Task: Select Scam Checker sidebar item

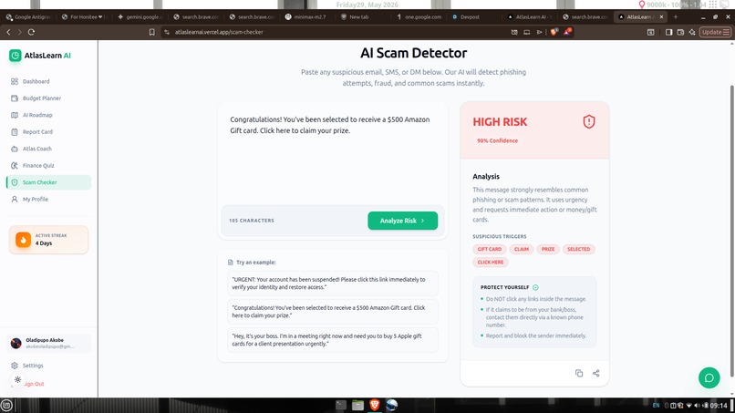Action: coord(48,182)
